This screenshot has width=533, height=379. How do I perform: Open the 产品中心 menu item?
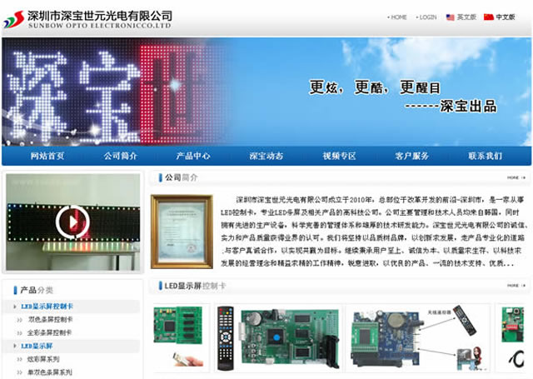tap(193, 156)
